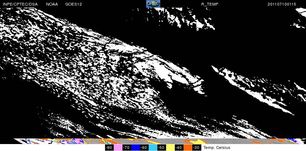306x151 pixels.
Task: Click the Temp. Celsius legend caption
Action: (x=217, y=148)
